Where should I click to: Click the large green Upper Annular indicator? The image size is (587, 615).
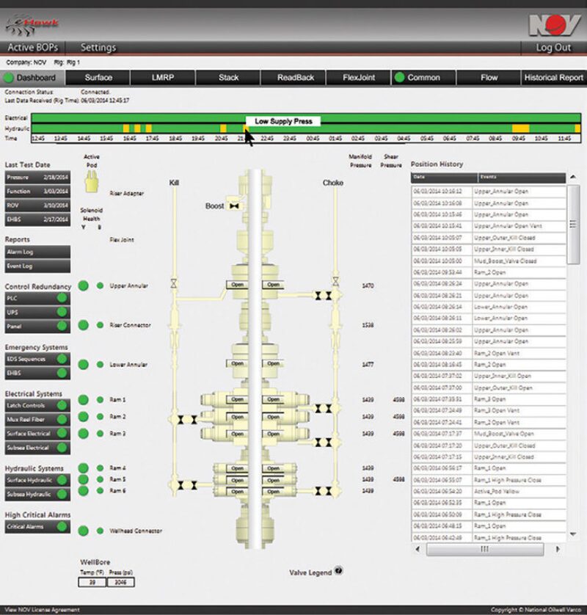point(84,285)
